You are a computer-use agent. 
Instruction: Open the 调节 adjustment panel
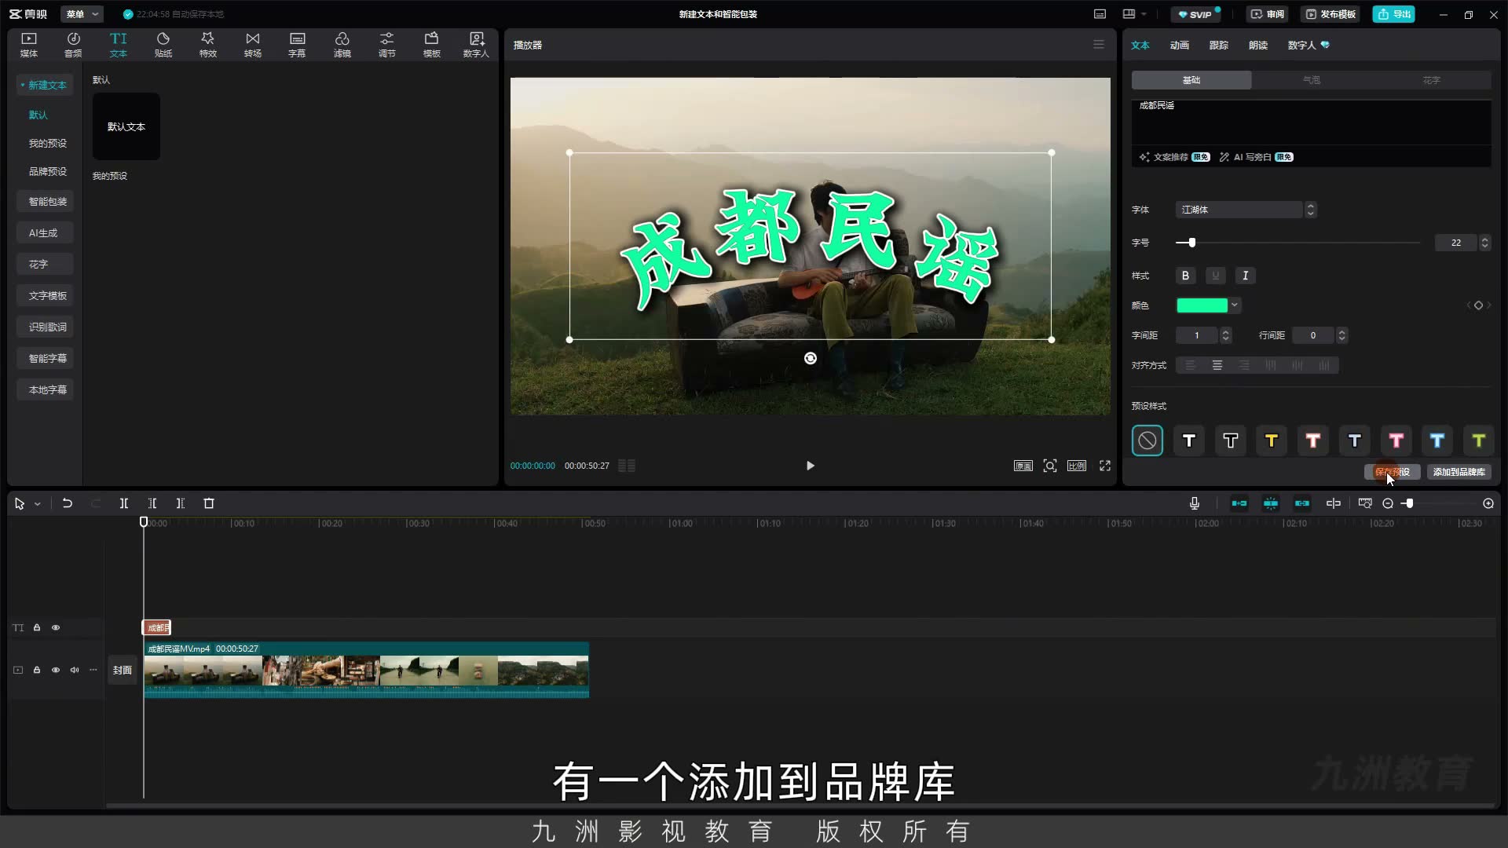[387, 45]
